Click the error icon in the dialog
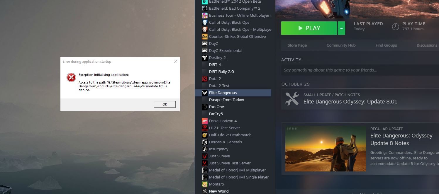Viewport: 439px width, 194px height. point(71,77)
